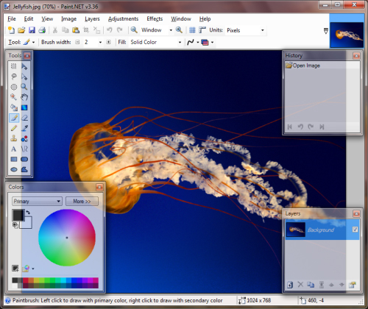Select the Rectangle shape tool
The width and height of the screenshot is (368, 309).
coord(14,159)
